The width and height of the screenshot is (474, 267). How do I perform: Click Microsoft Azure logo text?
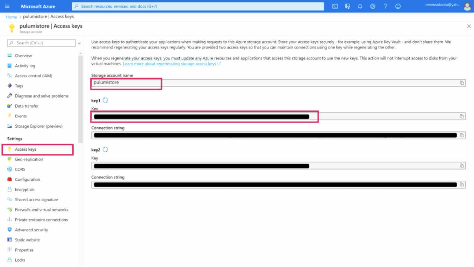tap(38, 6)
